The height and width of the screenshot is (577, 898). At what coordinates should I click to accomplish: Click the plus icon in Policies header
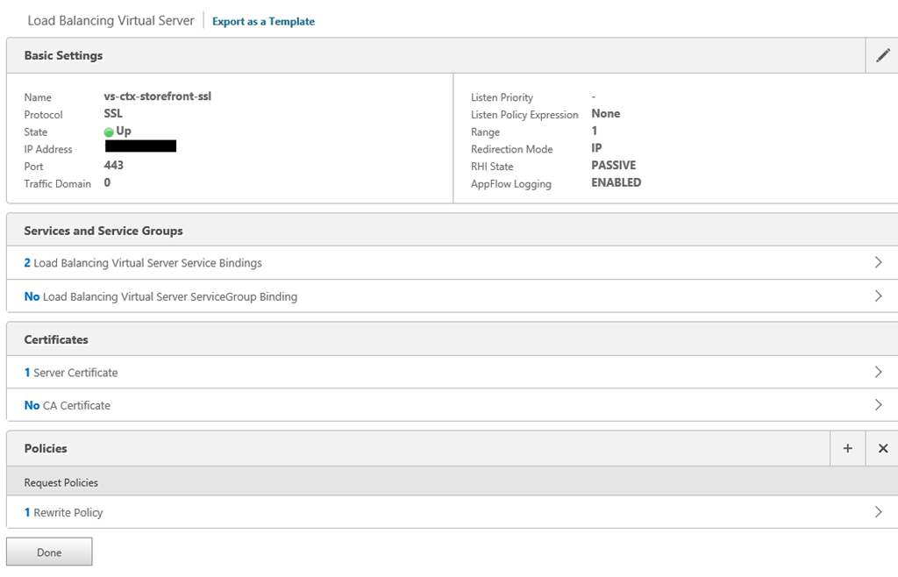point(847,448)
